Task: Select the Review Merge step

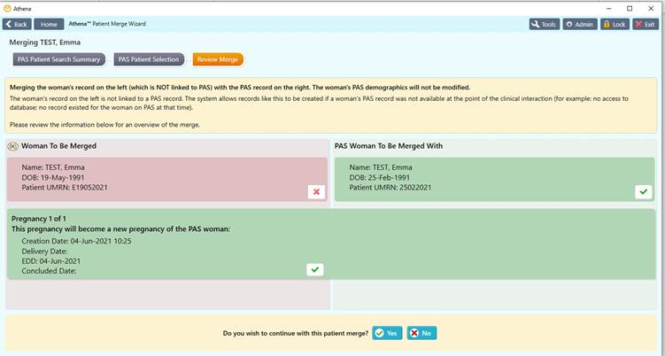Action: [x=218, y=59]
